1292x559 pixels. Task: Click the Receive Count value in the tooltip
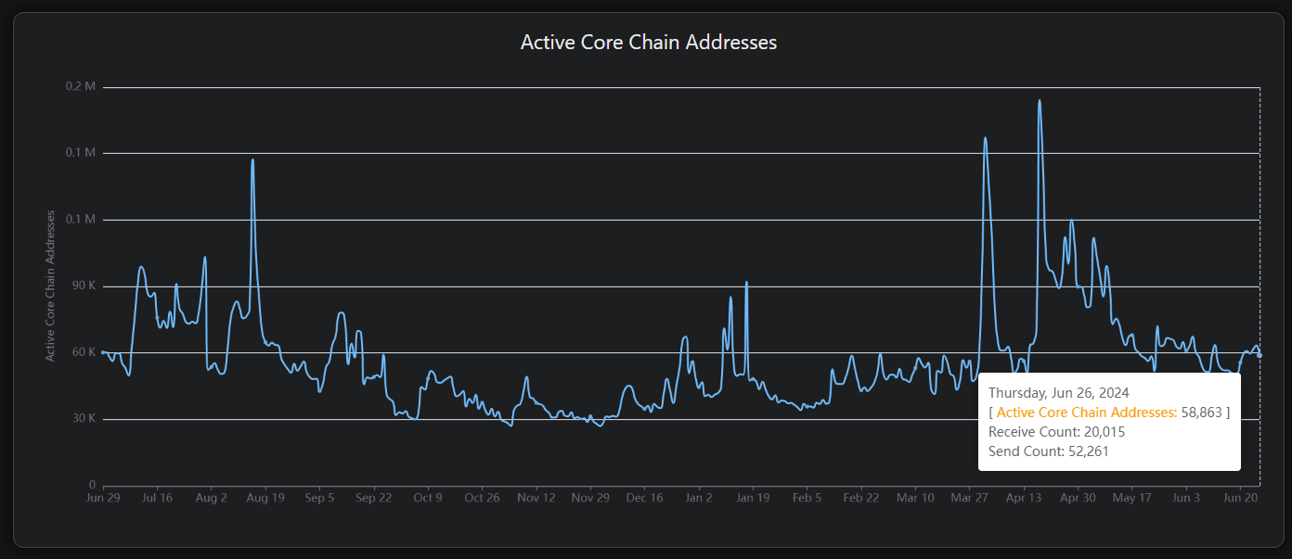point(1103,431)
